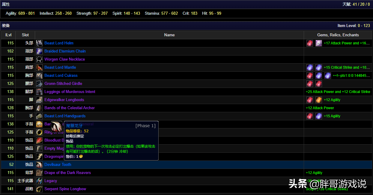
Task: Click the blue gem in Beast Lord Handguards row
Action: point(319,116)
